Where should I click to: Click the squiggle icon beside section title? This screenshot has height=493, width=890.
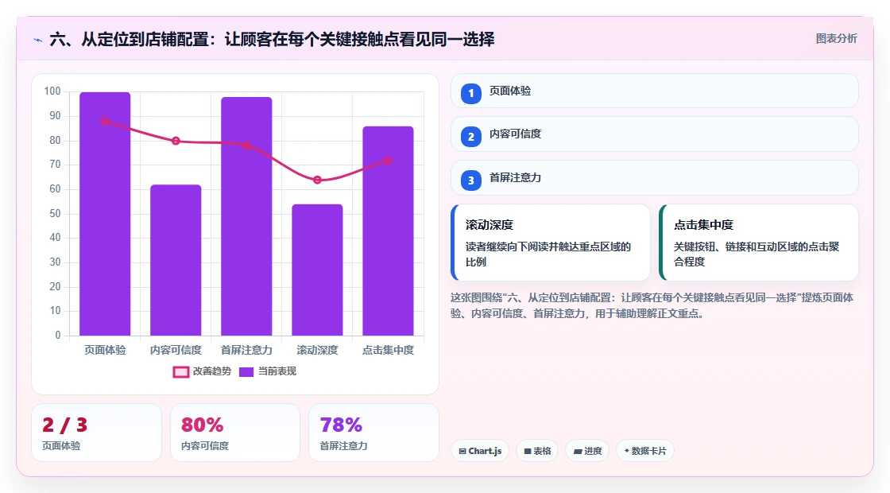pyautogui.click(x=38, y=40)
